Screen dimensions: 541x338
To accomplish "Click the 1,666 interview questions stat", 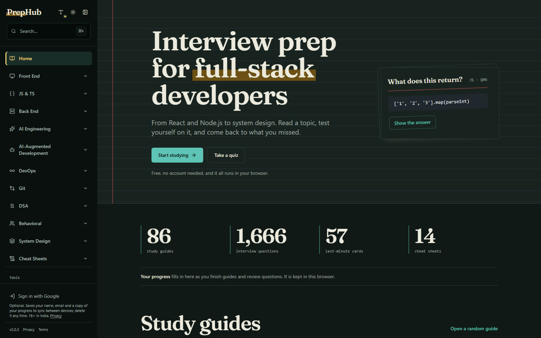I will pos(261,240).
